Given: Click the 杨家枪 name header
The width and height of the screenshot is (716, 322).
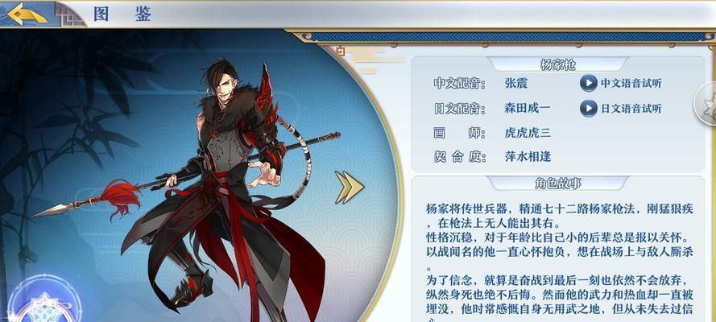Looking at the screenshot, I should click(557, 65).
